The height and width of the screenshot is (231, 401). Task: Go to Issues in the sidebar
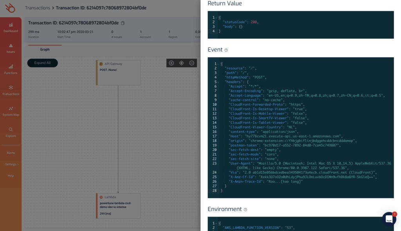tap(11, 48)
